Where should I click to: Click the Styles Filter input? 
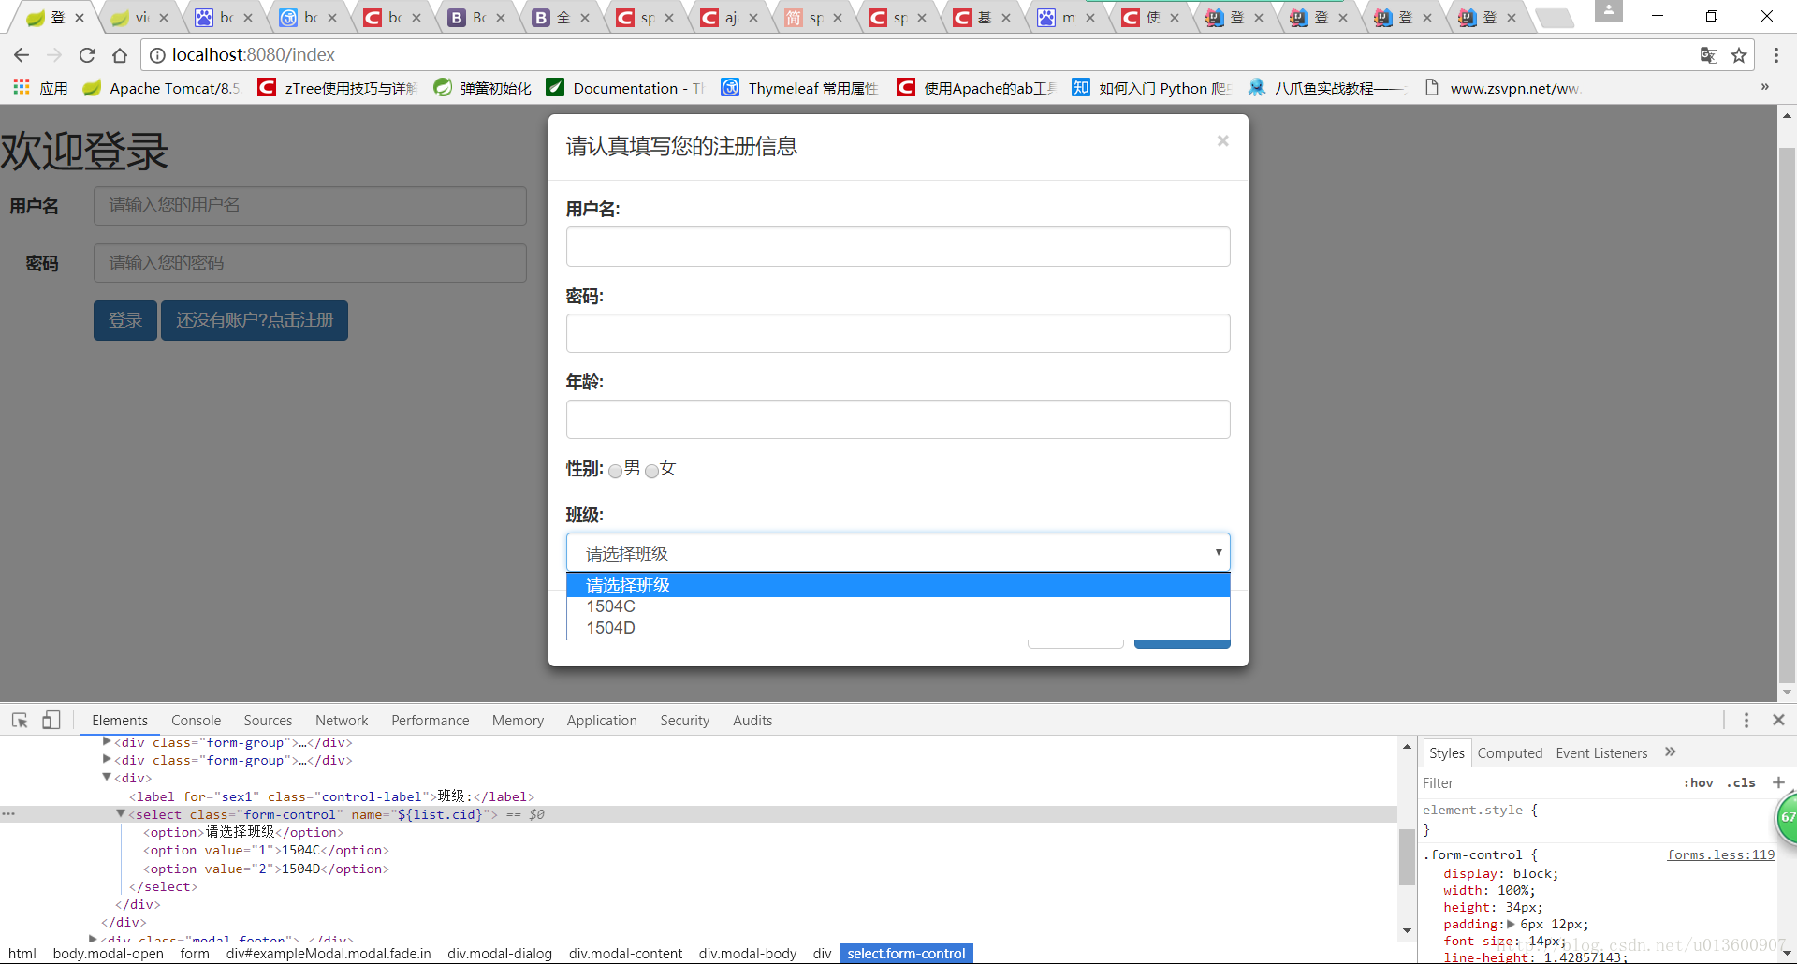[1544, 782]
